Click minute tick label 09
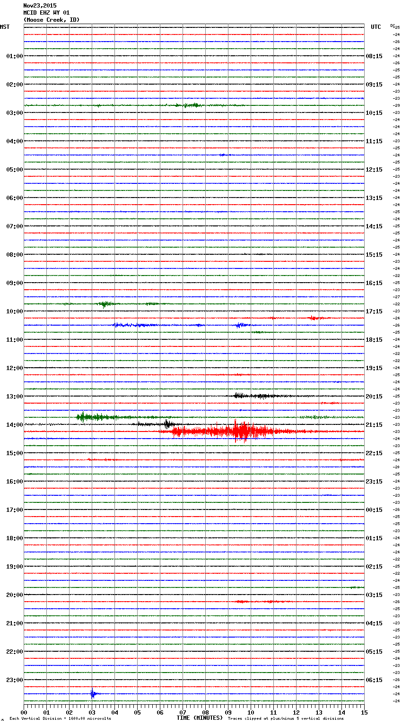 point(228,712)
